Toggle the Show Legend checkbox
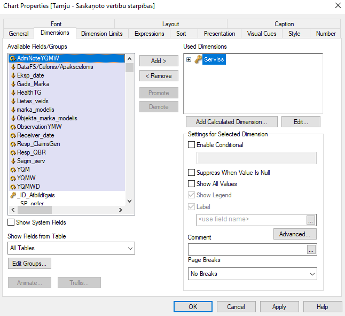The width and height of the screenshot is (345, 316). [191, 195]
